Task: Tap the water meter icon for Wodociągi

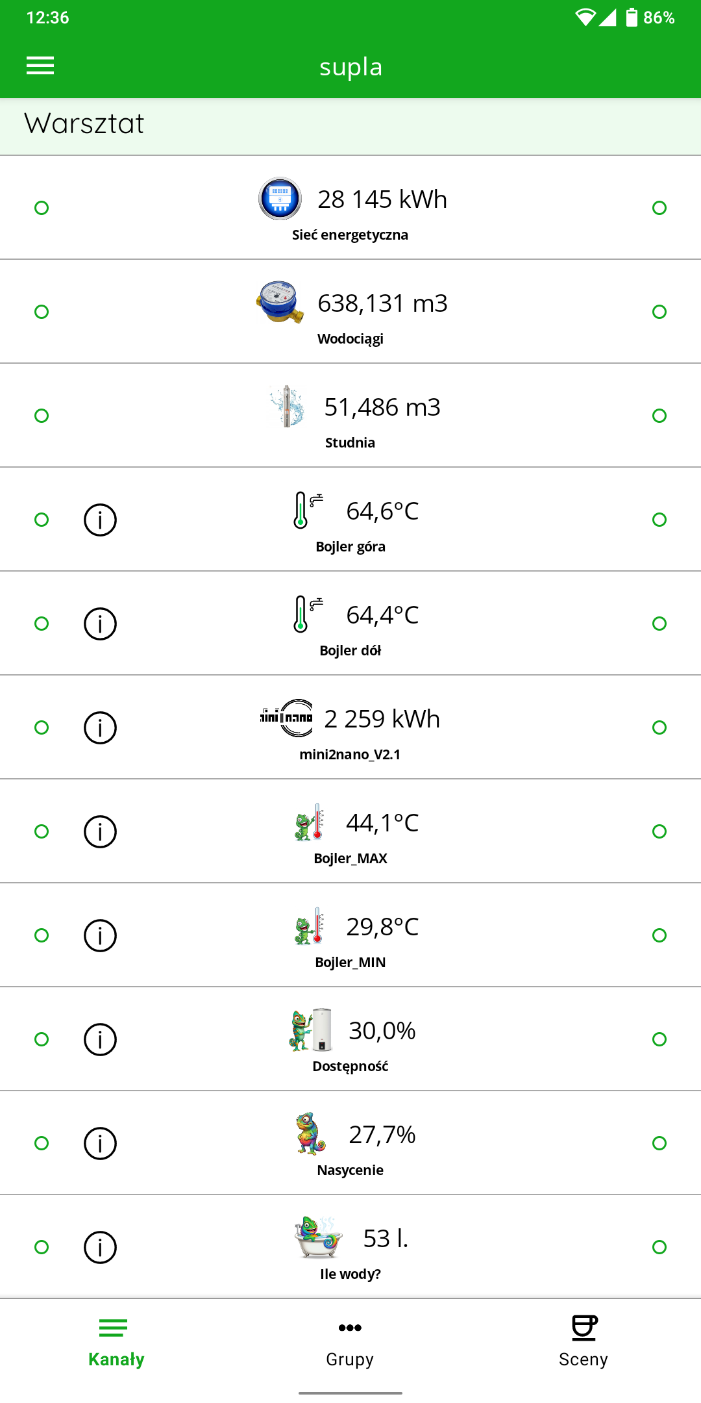Action: pyautogui.click(x=280, y=302)
